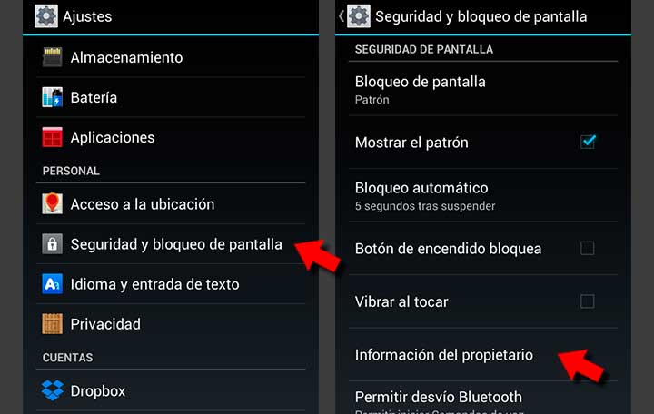Enable the Vibrar al tocar checkbox
Viewport: 654px width, 414px height.
588,301
